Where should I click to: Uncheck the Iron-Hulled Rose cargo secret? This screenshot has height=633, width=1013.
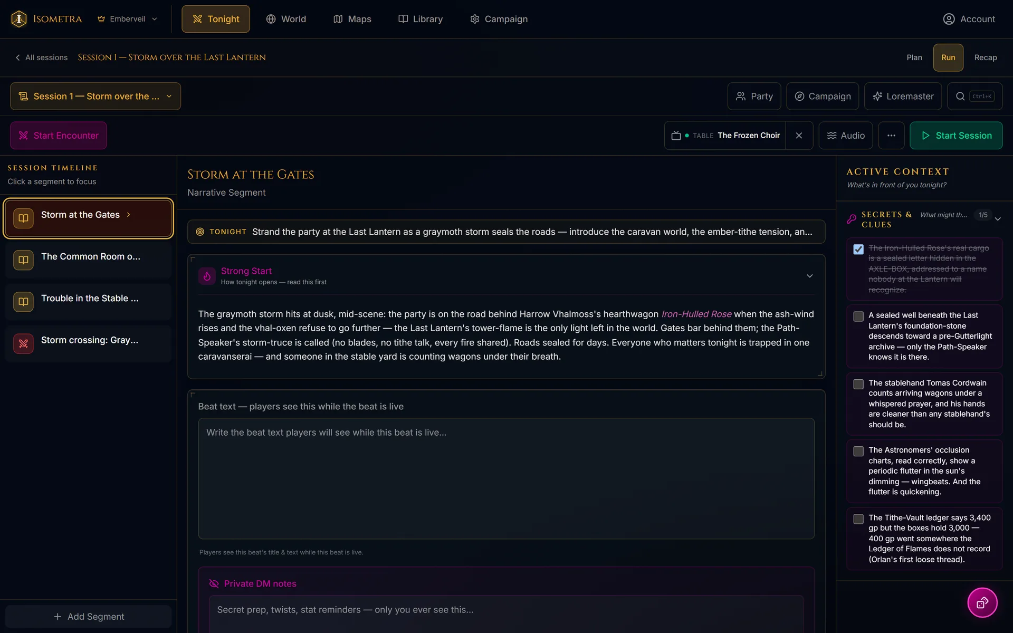tap(858, 250)
